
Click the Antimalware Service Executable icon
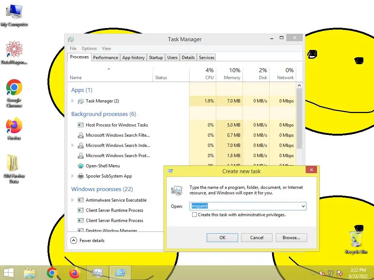(x=81, y=200)
